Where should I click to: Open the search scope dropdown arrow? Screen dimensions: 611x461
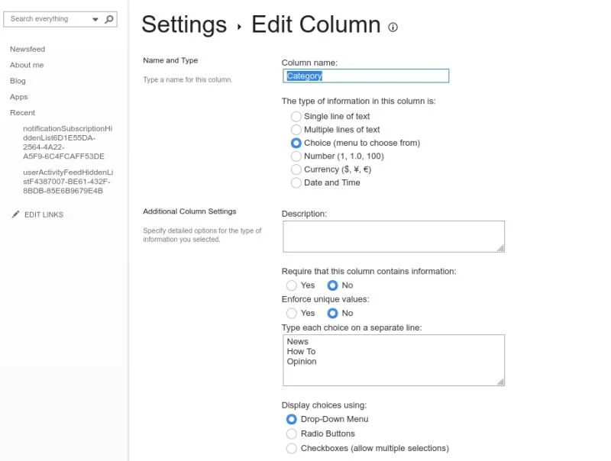[95, 19]
